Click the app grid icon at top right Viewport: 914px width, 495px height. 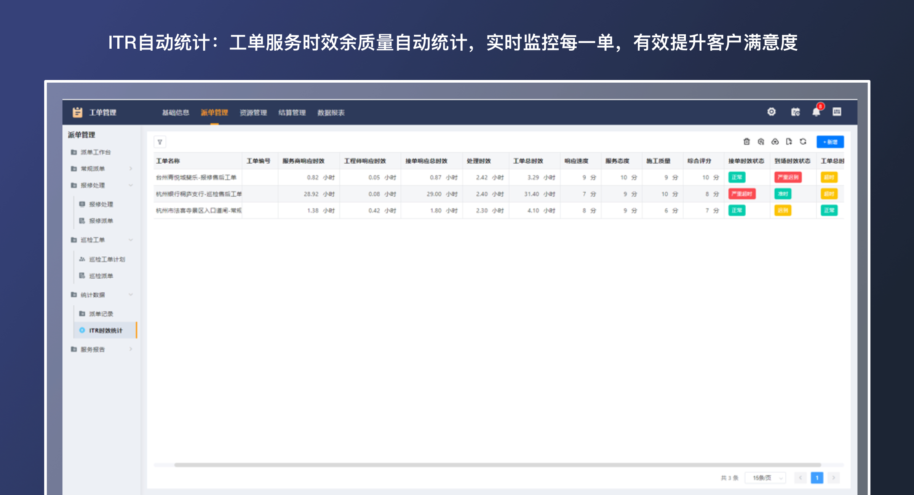click(837, 112)
